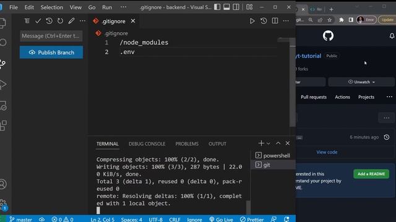Image resolution: width=396 pixels, height=222 pixels.
Task: Switch to the OUTPUT tab
Action: 217,144
